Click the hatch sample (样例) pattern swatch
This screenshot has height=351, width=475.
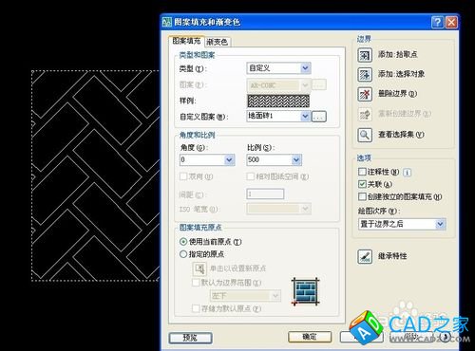[278, 102]
